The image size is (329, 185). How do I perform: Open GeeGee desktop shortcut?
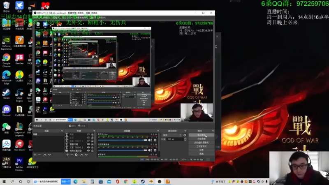coord(19,59)
